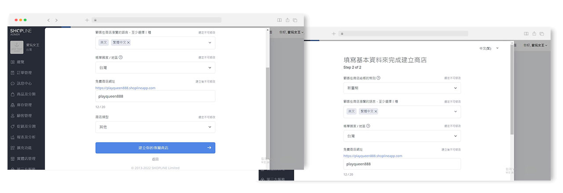Add new tab in right browser window
This screenshot has height=193, width=563.
point(333,33)
